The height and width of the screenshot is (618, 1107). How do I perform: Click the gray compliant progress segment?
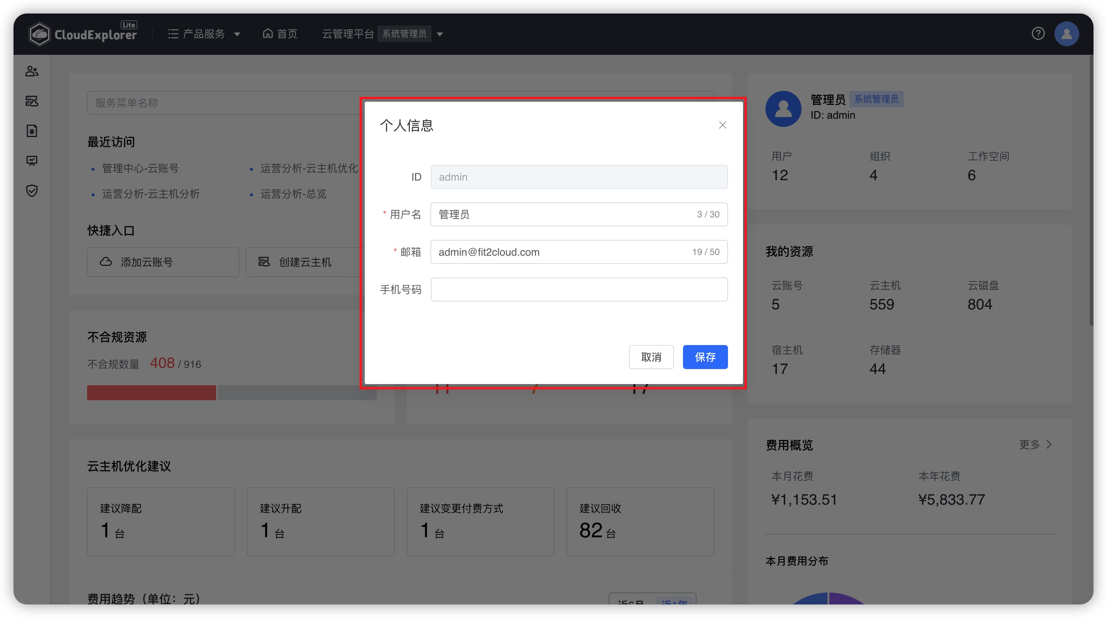coord(296,393)
